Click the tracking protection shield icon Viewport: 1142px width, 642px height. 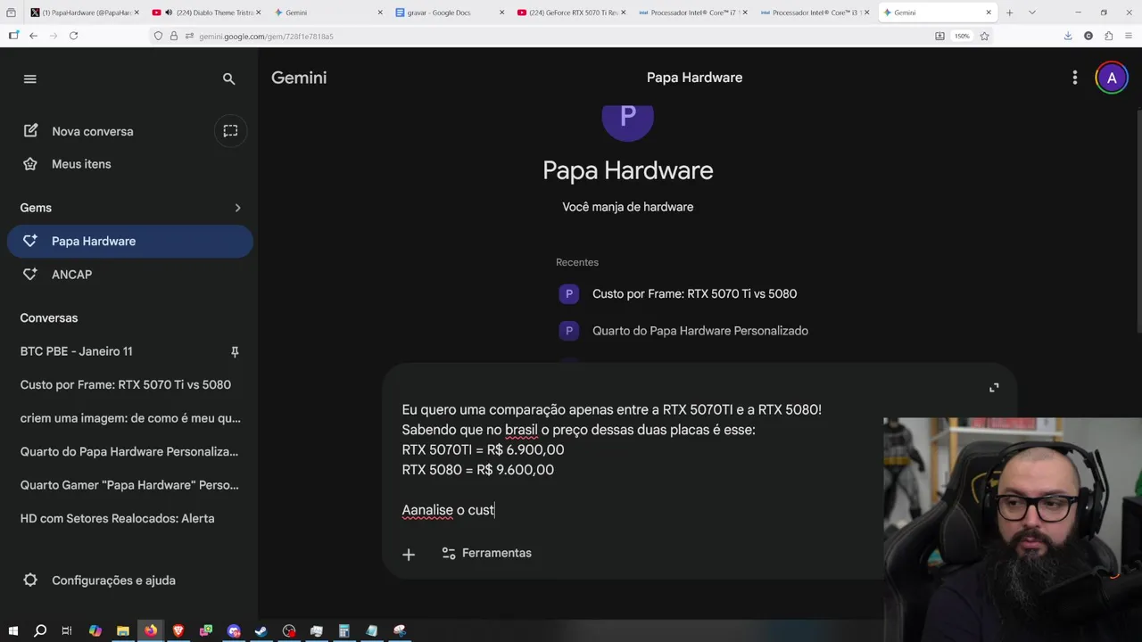158,36
